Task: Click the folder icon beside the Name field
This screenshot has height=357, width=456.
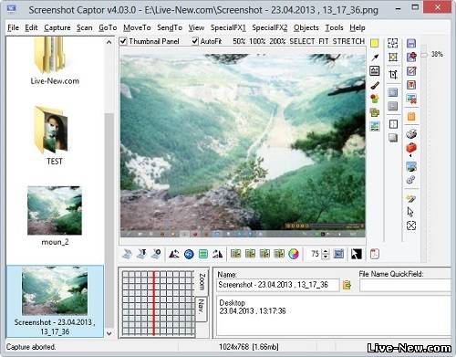Action: 347,285
